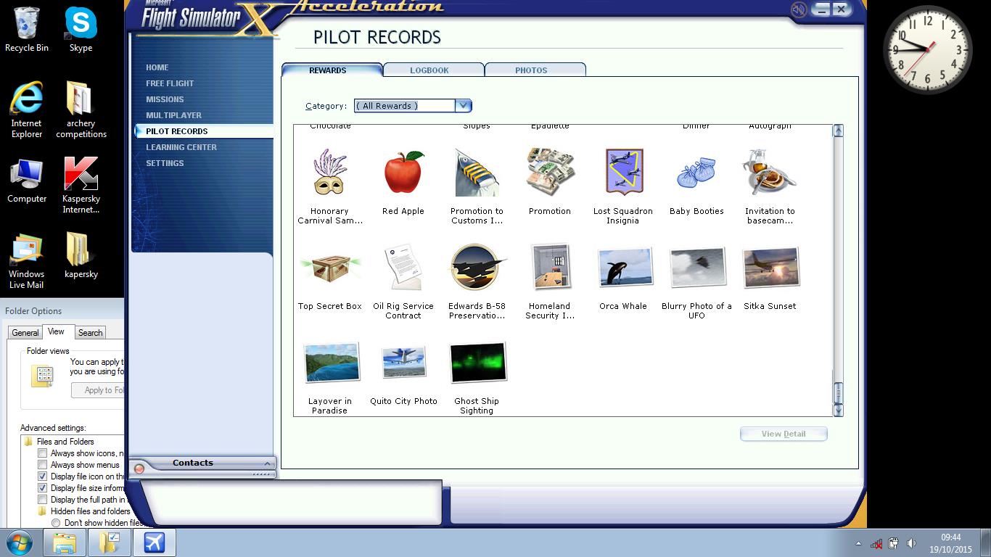Screen dimensions: 991x557
Task: Select the Honorary Carnival Samba reward icon
Action: (x=329, y=172)
